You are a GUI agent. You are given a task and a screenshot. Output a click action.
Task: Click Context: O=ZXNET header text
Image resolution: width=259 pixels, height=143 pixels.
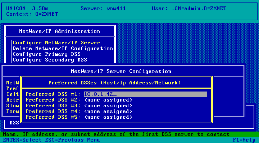point(32,14)
